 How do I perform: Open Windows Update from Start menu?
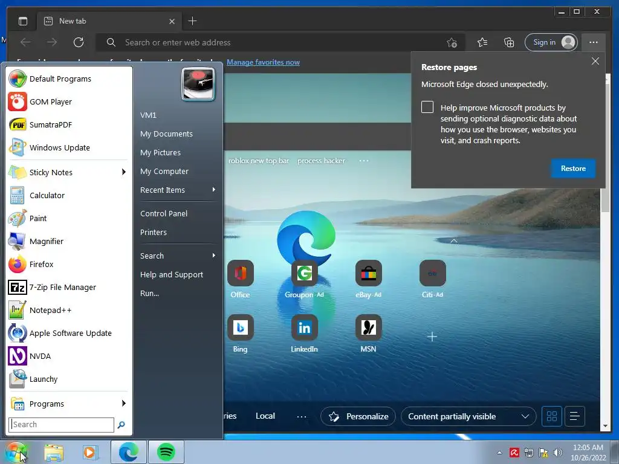click(68, 147)
